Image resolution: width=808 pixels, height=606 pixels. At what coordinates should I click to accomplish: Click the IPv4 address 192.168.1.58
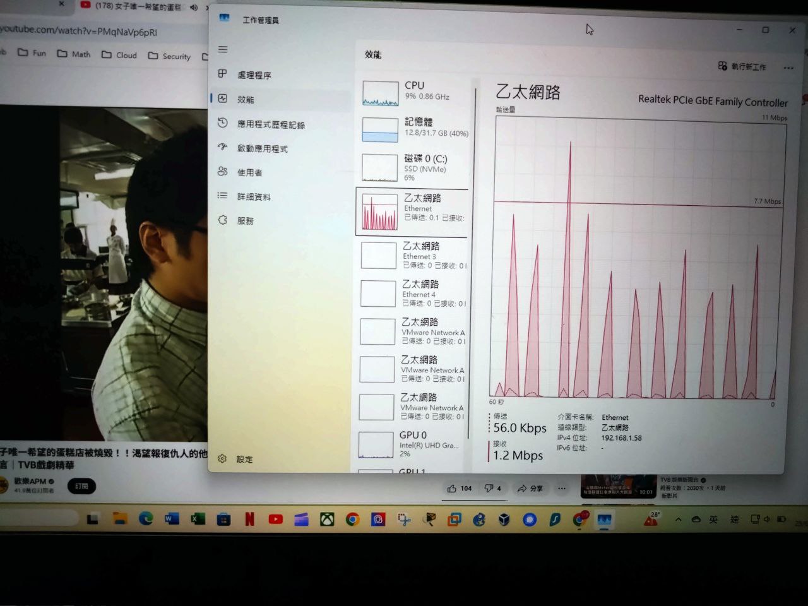pyautogui.click(x=621, y=437)
